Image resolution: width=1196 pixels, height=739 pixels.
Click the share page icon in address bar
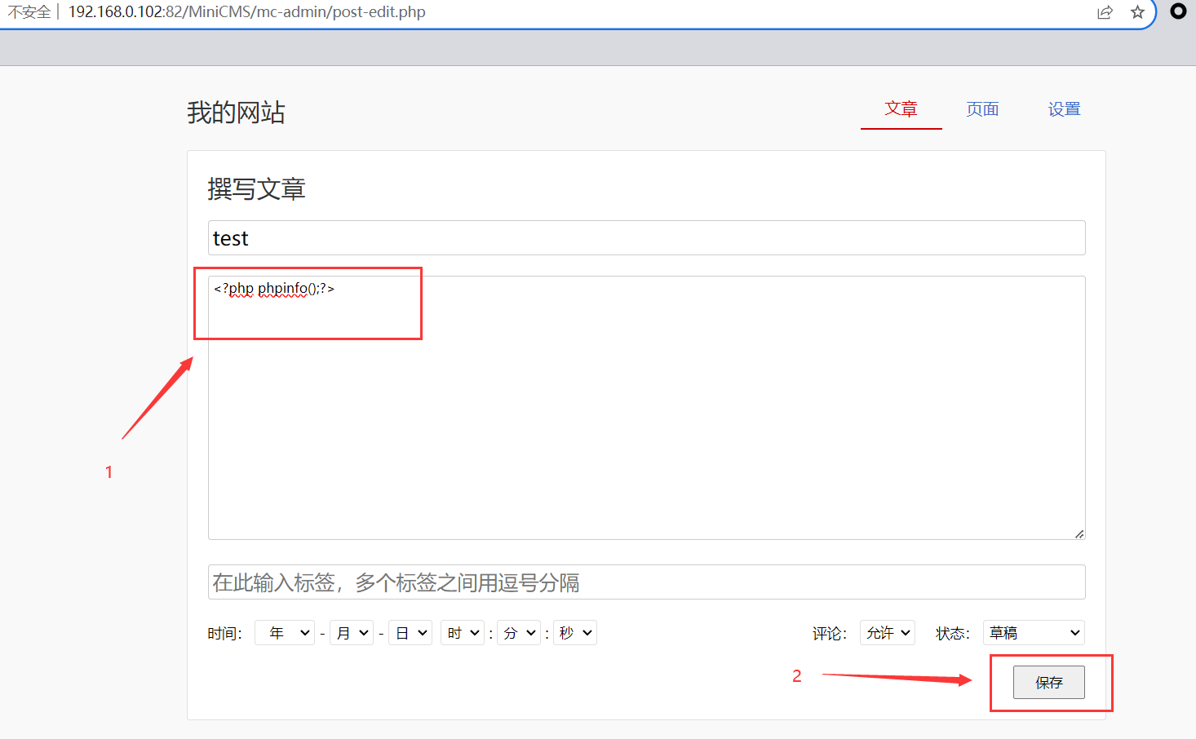click(1105, 12)
